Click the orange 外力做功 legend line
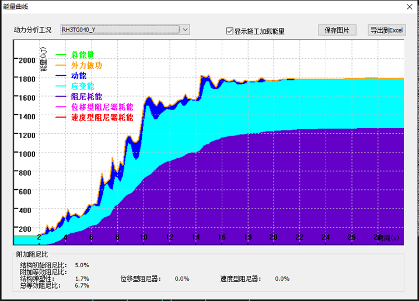Screen dimensions: 419x301 click(x=61, y=65)
